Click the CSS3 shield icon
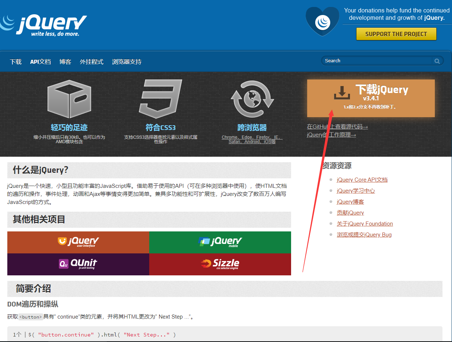Image resolution: width=452 pixels, height=342 pixels. (161, 98)
